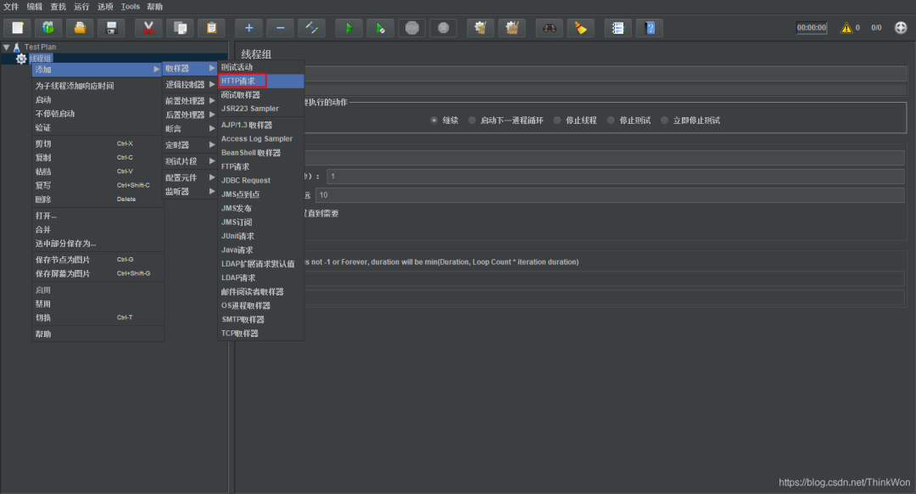The width and height of the screenshot is (916, 494).
Task: Click the Collapse All minus icon
Action: click(281, 28)
